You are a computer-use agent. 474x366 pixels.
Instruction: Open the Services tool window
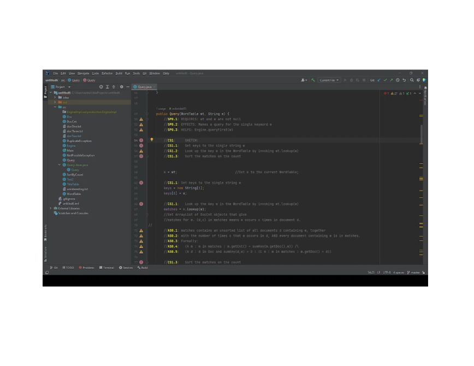click(x=126, y=268)
